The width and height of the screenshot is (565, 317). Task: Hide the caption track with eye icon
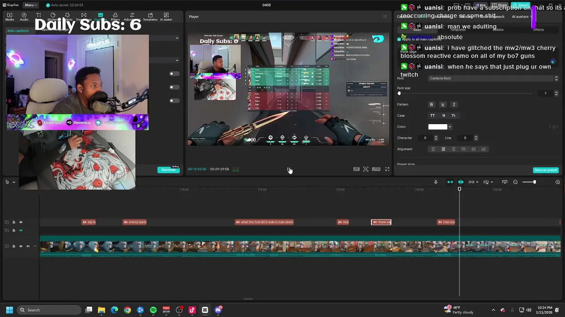pyautogui.click(x=21, y=222)
